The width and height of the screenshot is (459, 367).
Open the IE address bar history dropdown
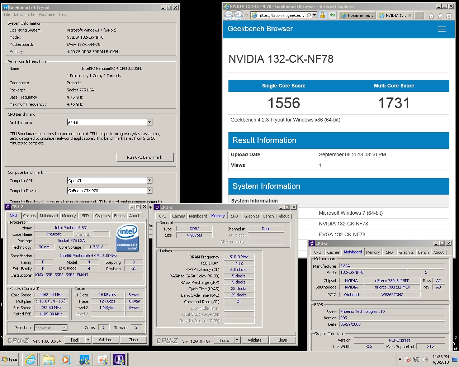[x=314, y=15]
